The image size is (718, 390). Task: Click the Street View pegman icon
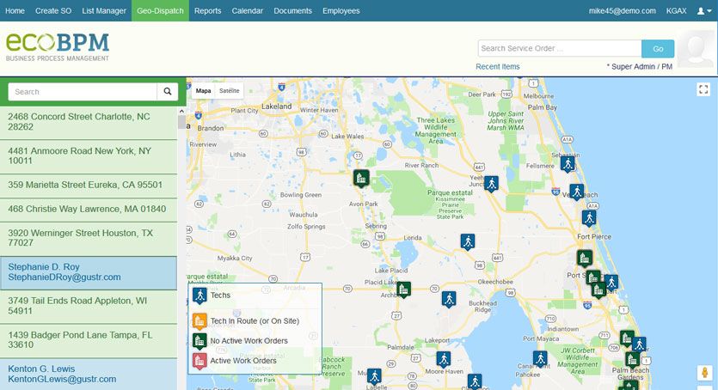point(705,373)
